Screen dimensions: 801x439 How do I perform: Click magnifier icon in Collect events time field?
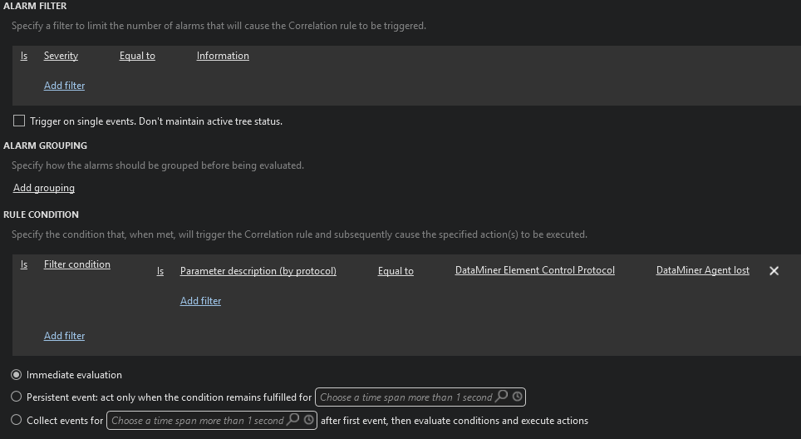(x=293, y=420)
